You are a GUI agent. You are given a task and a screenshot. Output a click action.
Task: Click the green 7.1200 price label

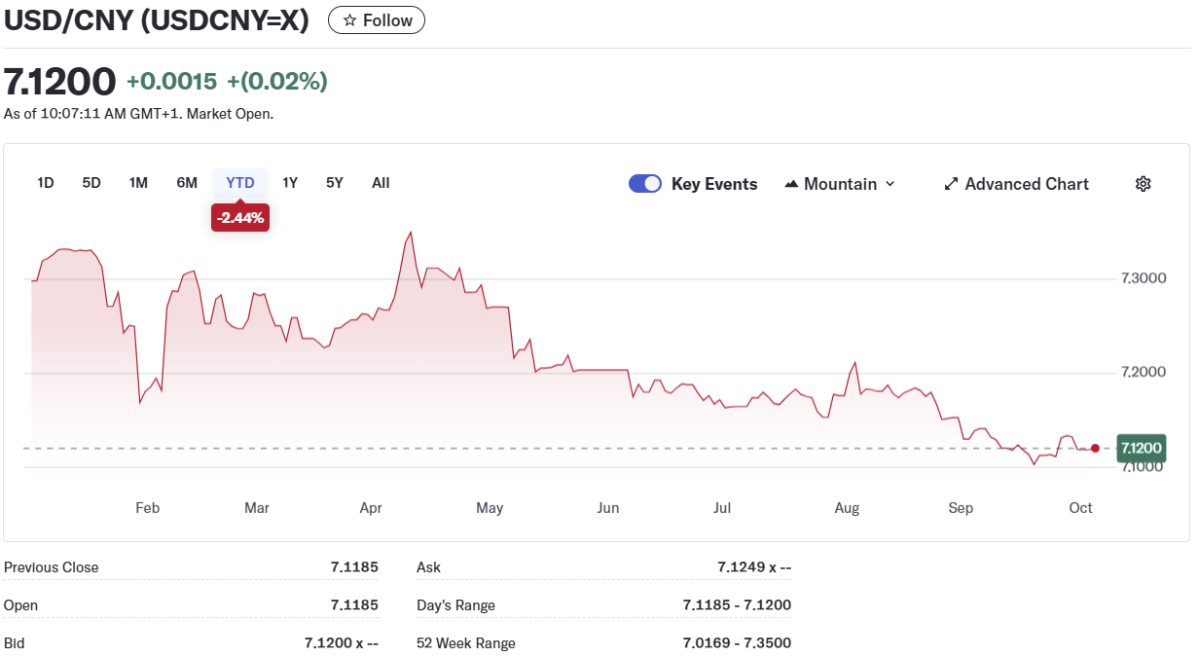click(x=1141, y=448)
